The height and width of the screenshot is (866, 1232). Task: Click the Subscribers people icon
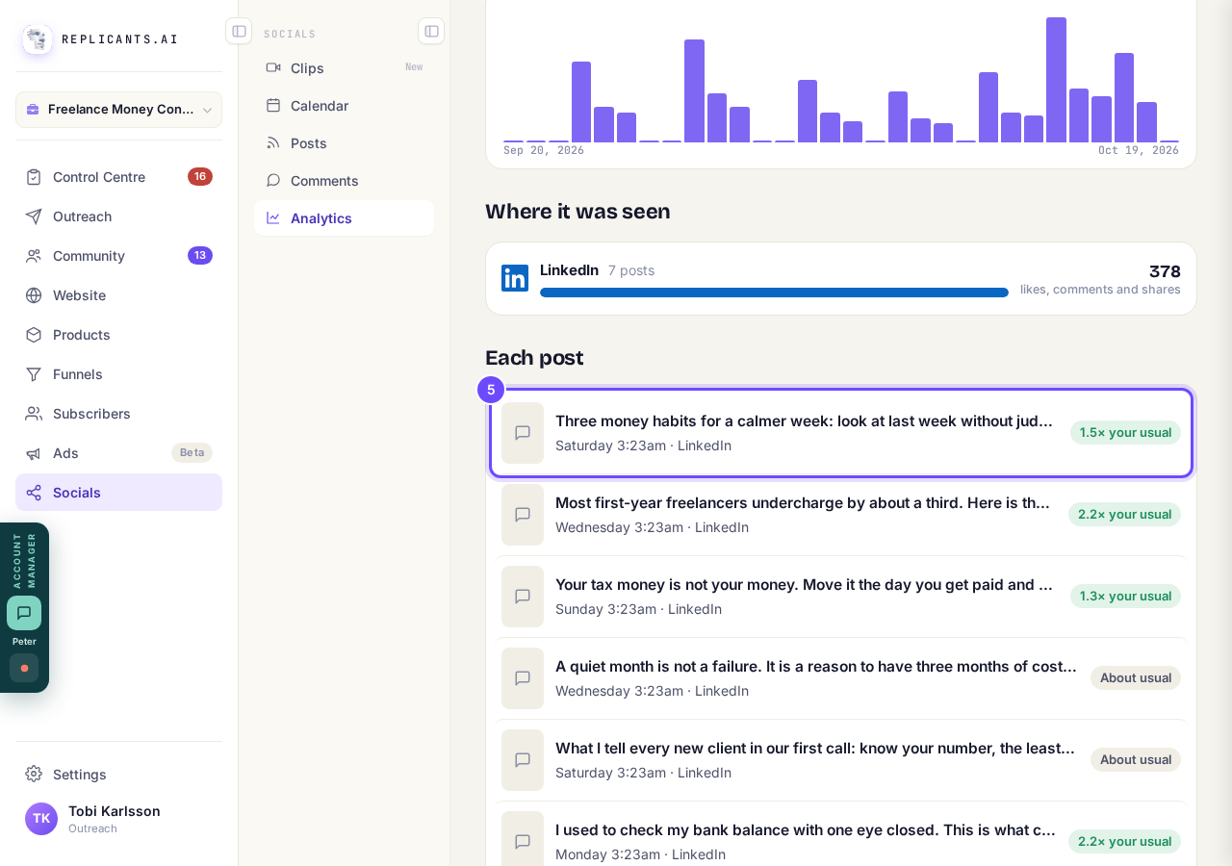pyautogui.click(x=34, y=414)
